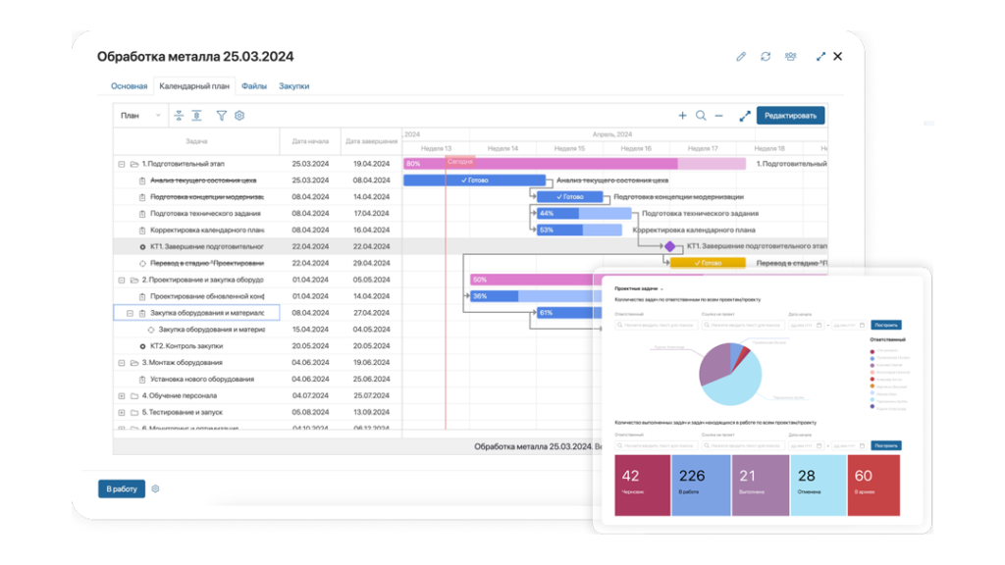
Task: Open the План dropdown
Action: (x=140, y=116)
